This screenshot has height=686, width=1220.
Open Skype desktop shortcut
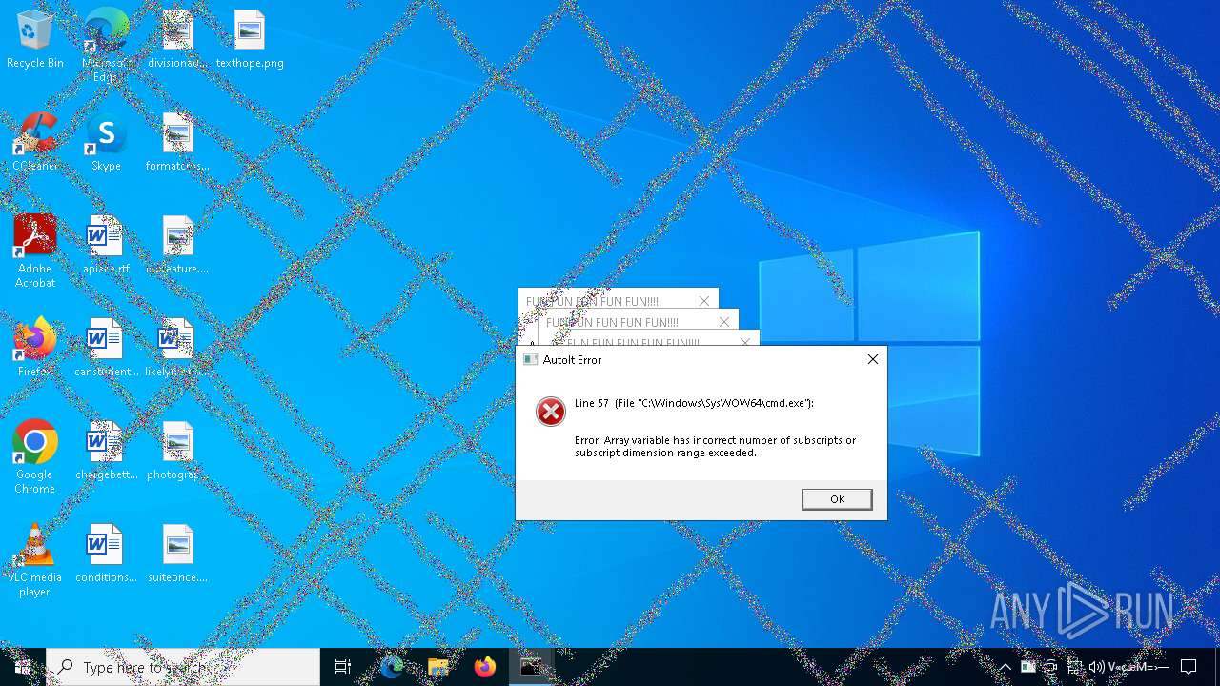tap(106, 142)
